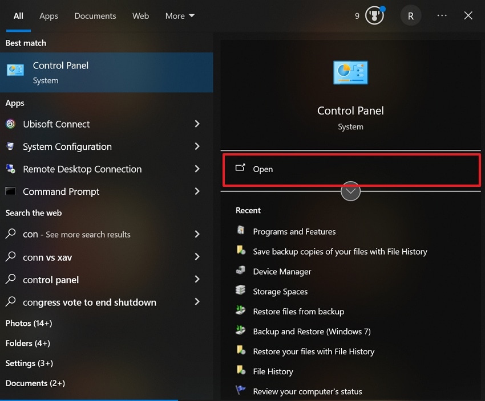Switch to the Web tab
485x401 pixels.
pos(140,16)
